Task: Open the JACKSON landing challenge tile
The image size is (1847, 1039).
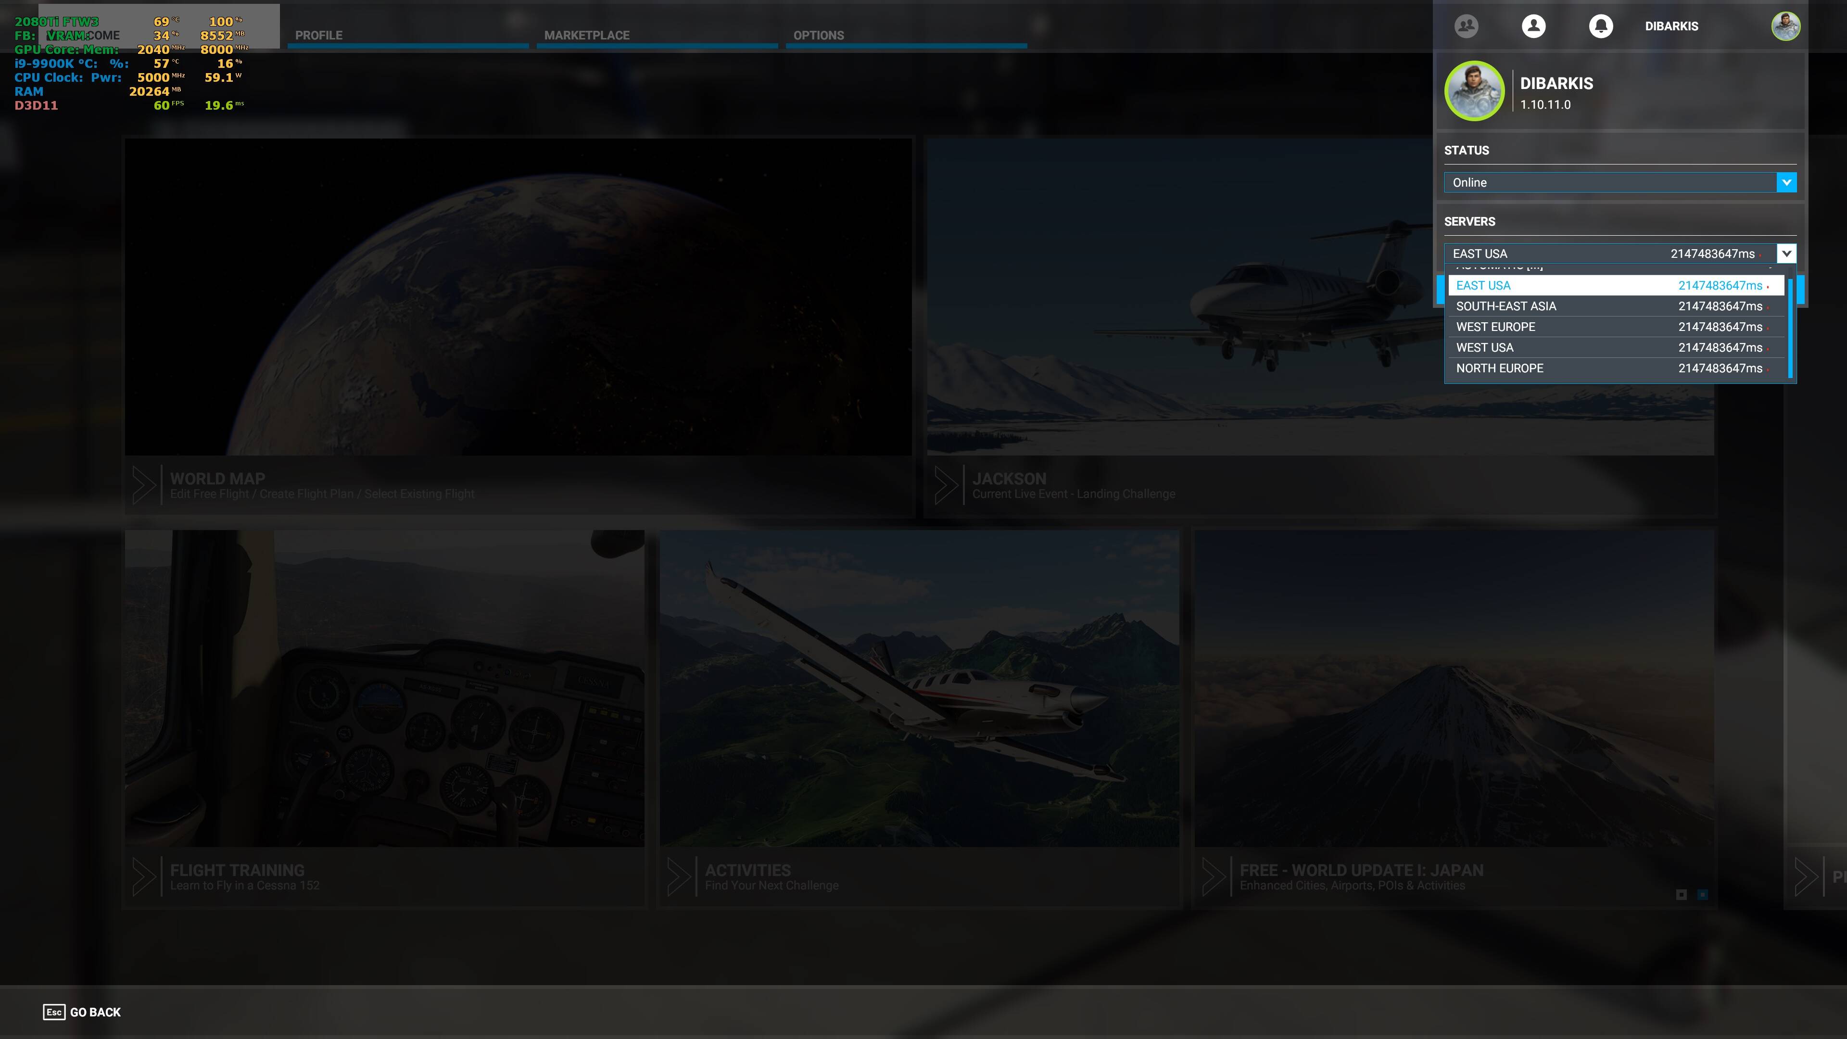Action: tap(1320, 326)
